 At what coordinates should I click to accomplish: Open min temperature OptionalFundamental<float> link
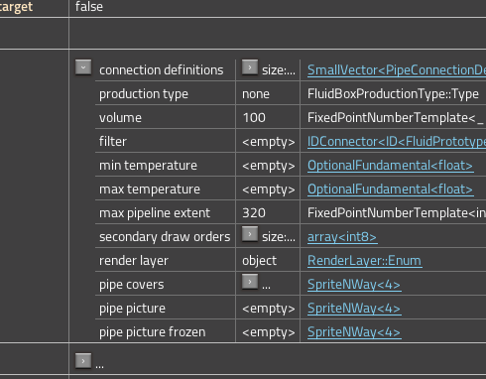click(390, 166)
